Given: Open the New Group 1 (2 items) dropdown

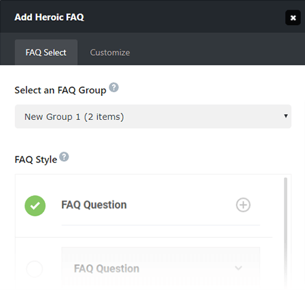Looking at the screenshot, I should [153, 117].
